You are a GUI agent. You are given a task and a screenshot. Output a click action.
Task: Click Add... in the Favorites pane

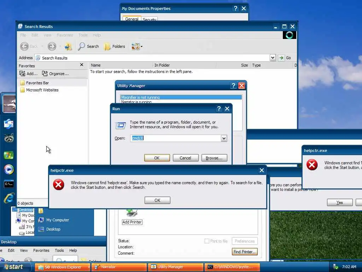click(29, 74)
